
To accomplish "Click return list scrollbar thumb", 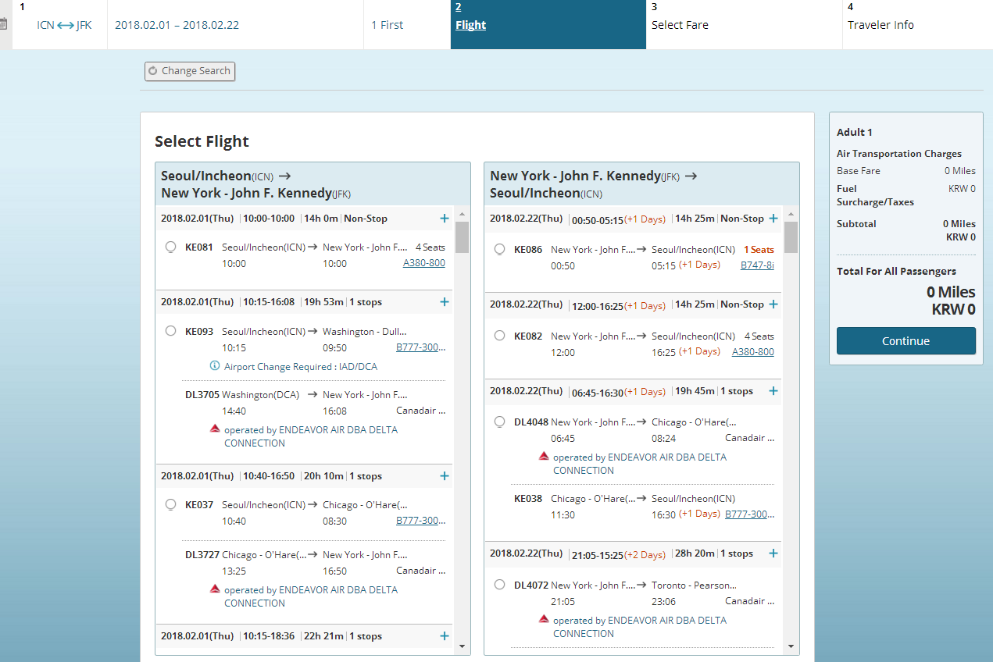I will coord(791,237).
